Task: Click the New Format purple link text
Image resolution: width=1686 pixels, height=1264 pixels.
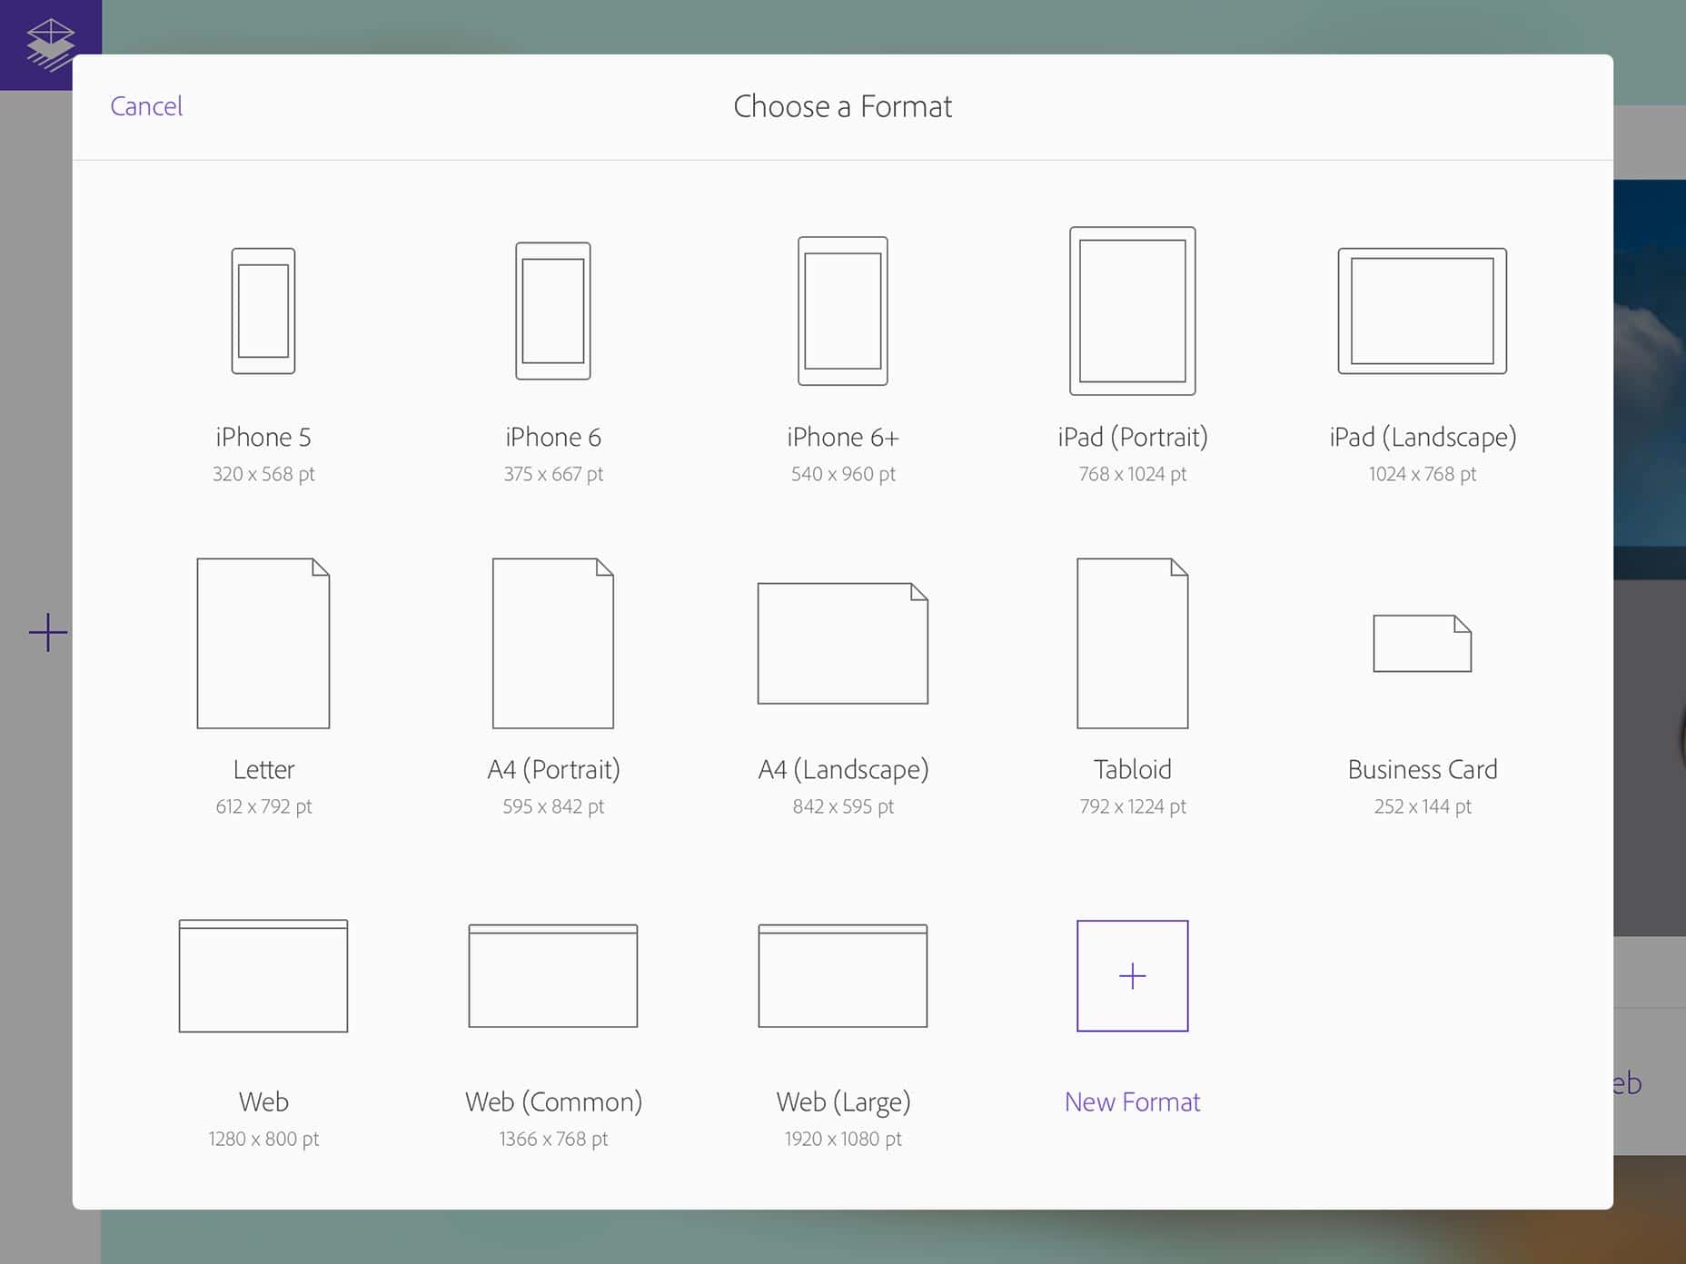Action: pos(1132,1101)
